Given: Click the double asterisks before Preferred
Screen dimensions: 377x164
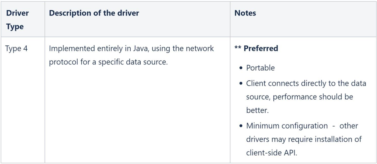Looking at the screenshot, I should click(x=238, y=48).
